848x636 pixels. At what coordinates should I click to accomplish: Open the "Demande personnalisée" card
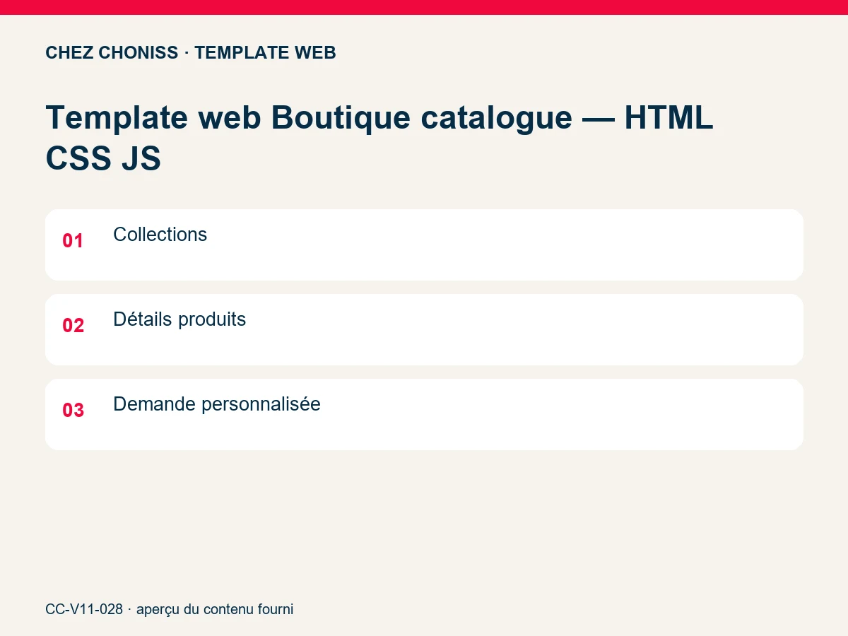click(424, 414)
